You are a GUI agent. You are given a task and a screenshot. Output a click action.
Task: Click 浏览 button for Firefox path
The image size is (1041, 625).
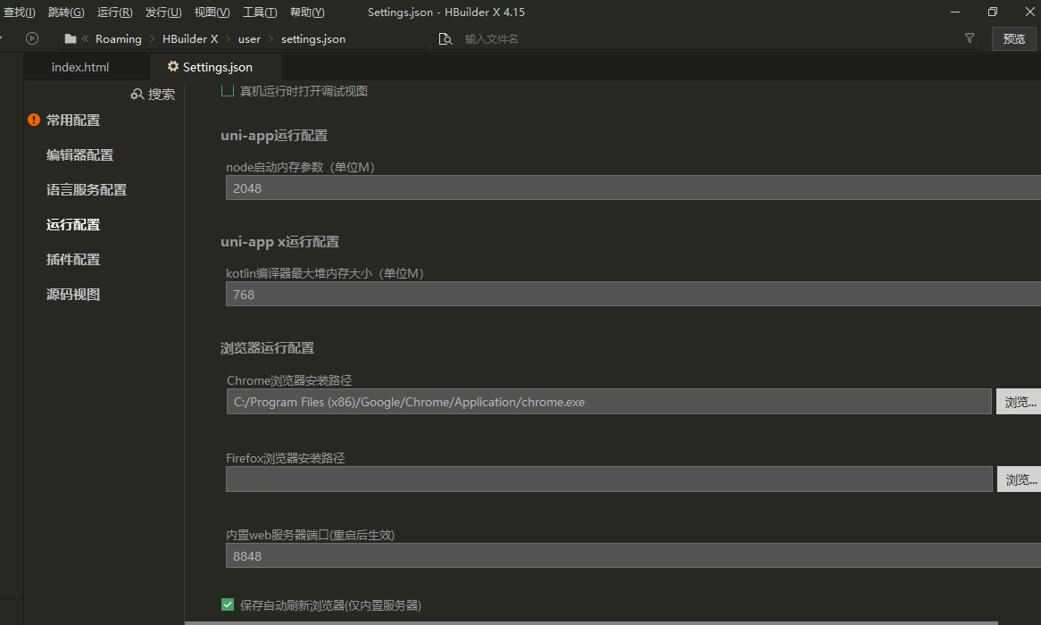click(x=1020, y=479)
